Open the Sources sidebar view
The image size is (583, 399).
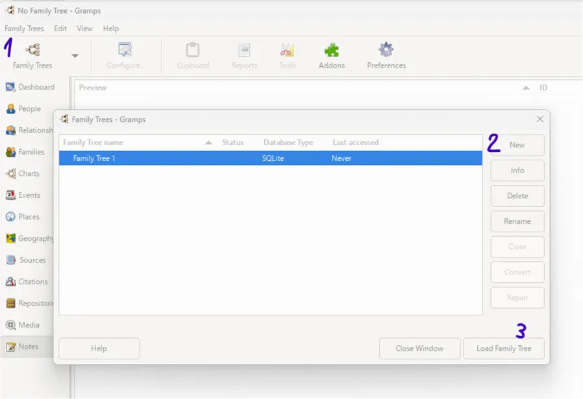click(26, 260)
